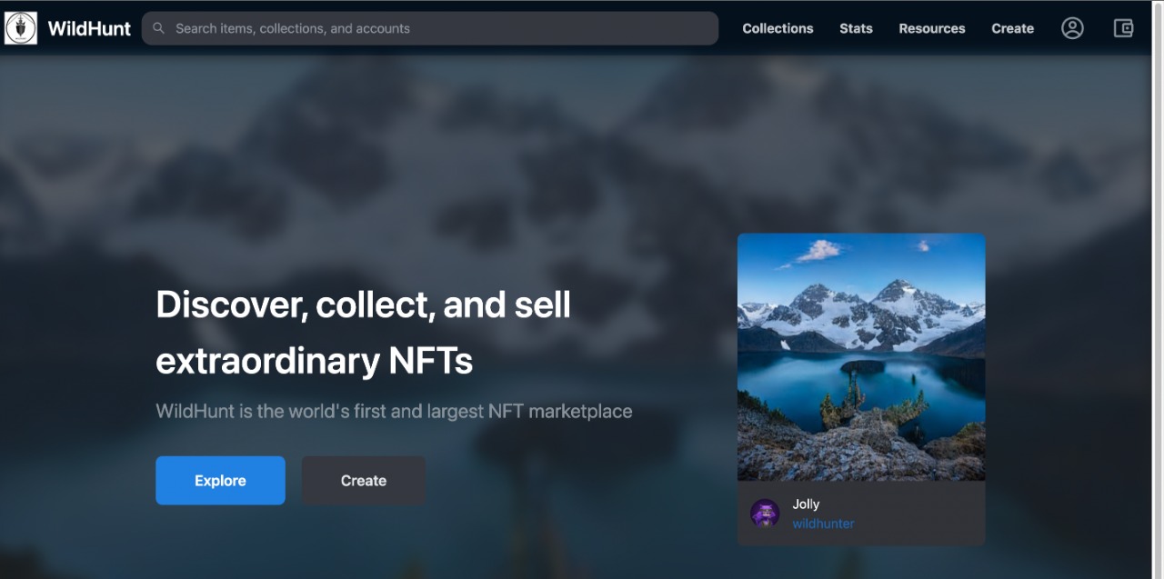Viewport: 1164px width, 579px height.
Task: Open the wildhunter creator link
Action: (823, 524)
